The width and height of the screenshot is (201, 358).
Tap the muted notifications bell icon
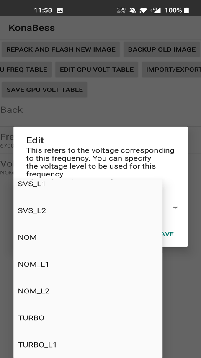pyautogui.click(x=133, y=10)
